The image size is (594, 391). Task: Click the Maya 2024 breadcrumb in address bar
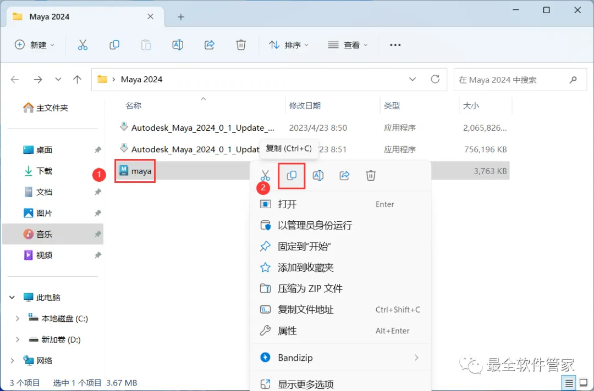pyautogui.click(x=142, y=80)
